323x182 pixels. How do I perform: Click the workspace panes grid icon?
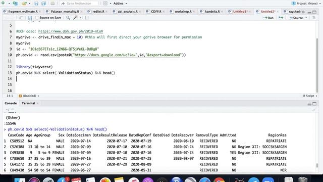pyautogui.click(x=105, y=4)
